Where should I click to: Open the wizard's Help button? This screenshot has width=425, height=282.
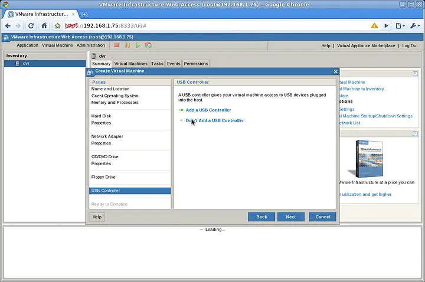[x=97, y=217]
